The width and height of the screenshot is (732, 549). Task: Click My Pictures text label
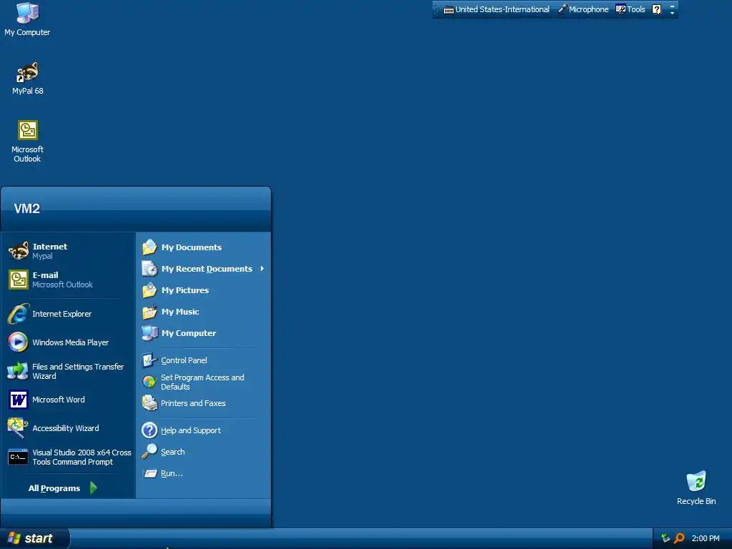(x=185, y=290)
